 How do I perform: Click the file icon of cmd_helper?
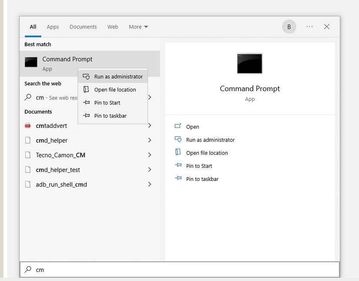(x=28, y=140)
